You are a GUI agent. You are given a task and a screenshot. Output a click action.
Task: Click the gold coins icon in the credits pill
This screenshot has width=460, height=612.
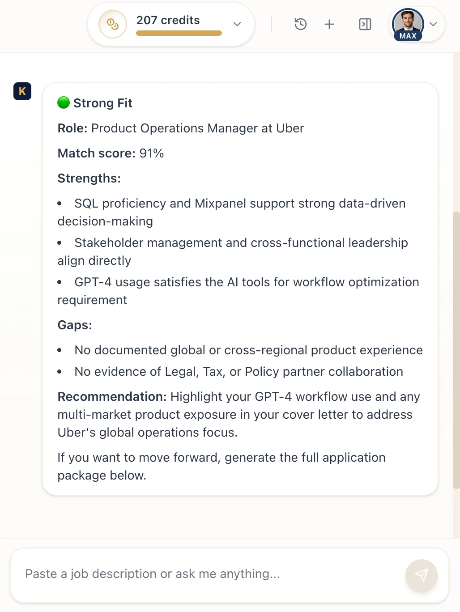pos(112,24)
